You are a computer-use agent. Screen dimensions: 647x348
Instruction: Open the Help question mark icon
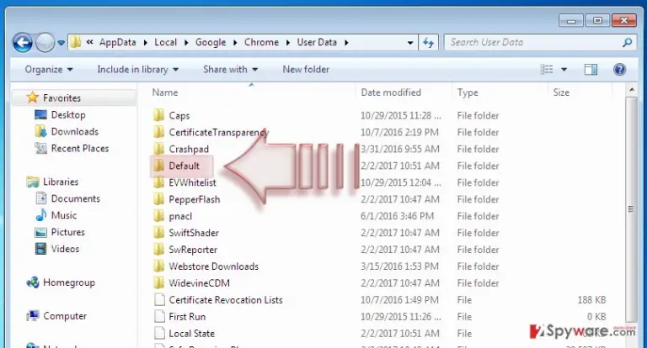point(619,69)
